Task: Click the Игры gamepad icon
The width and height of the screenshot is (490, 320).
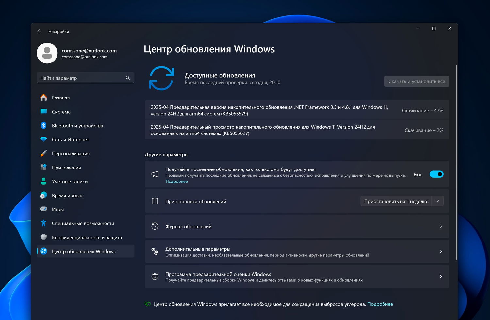Action: click(x=43, y=209)
